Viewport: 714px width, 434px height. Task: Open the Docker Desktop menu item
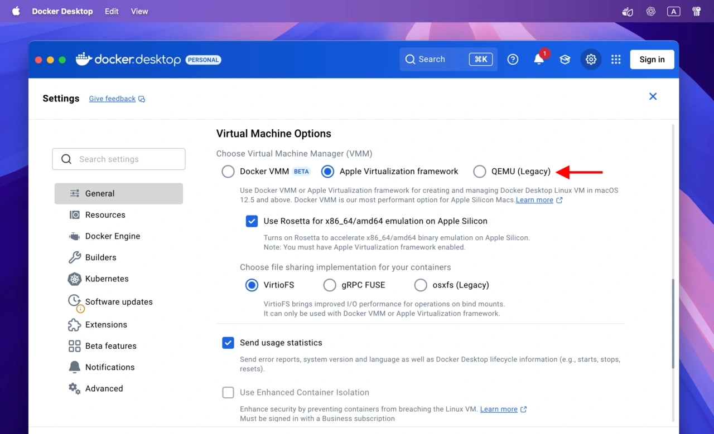tap(62, 11)
